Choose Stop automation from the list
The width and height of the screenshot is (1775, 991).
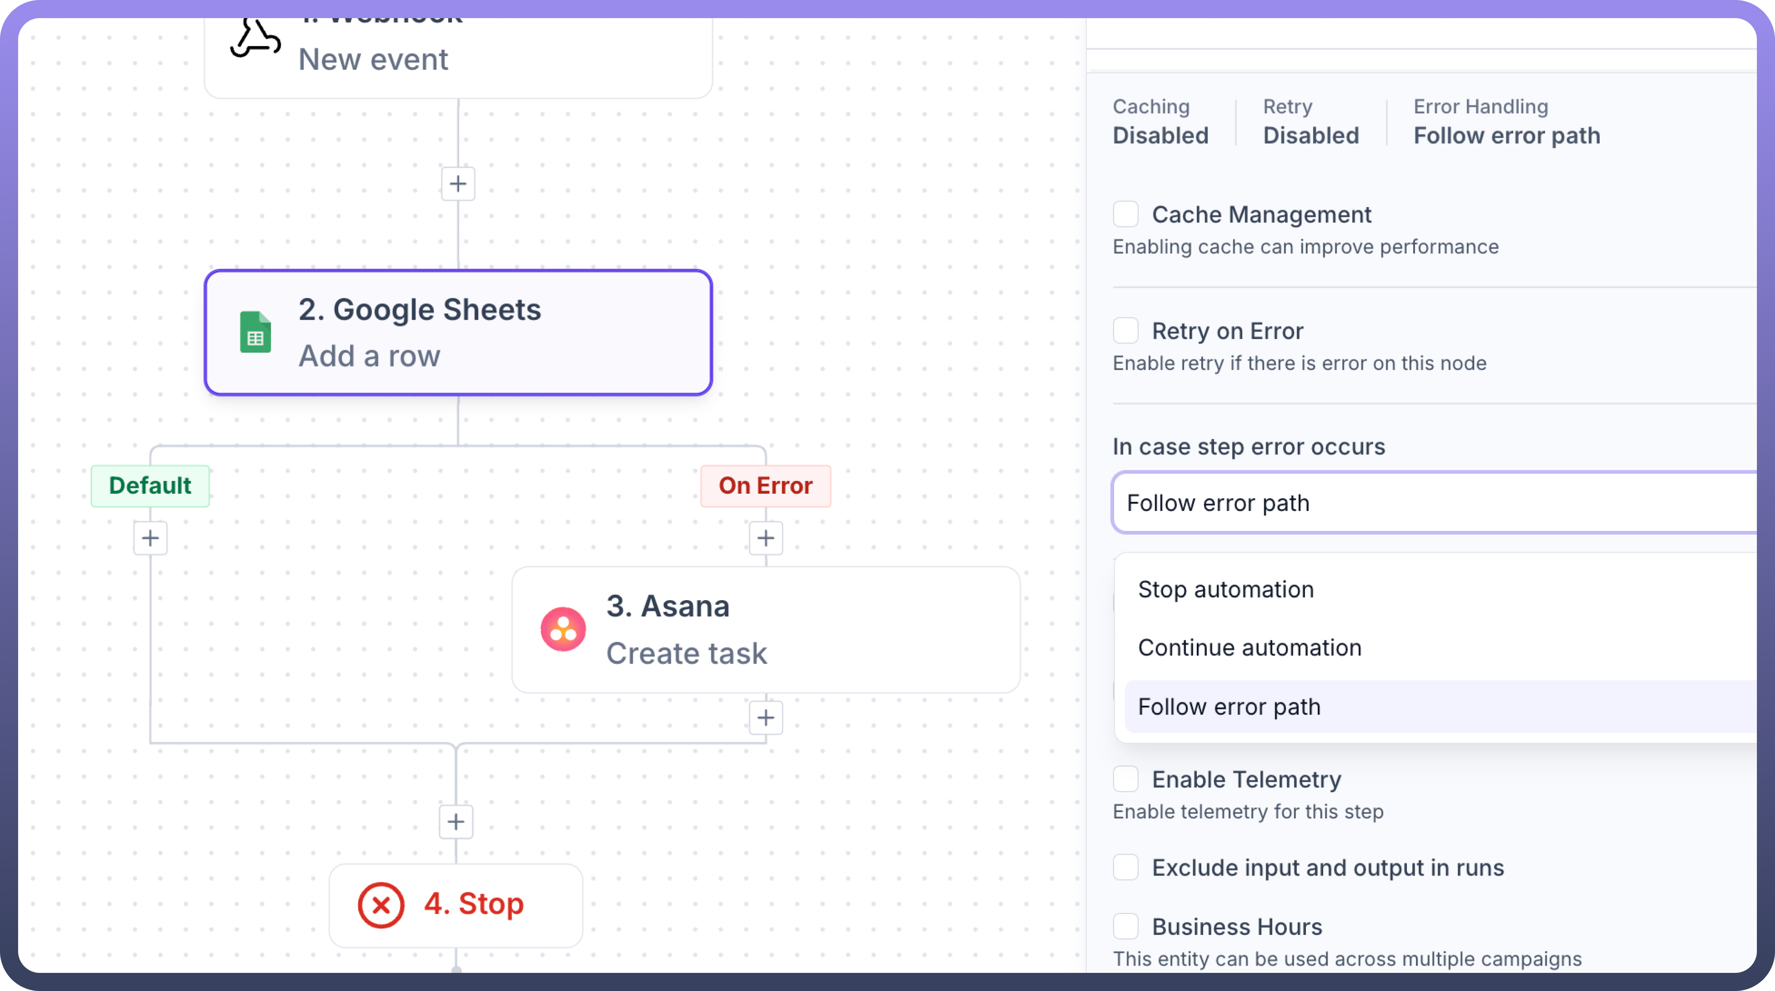(1226, 590)
